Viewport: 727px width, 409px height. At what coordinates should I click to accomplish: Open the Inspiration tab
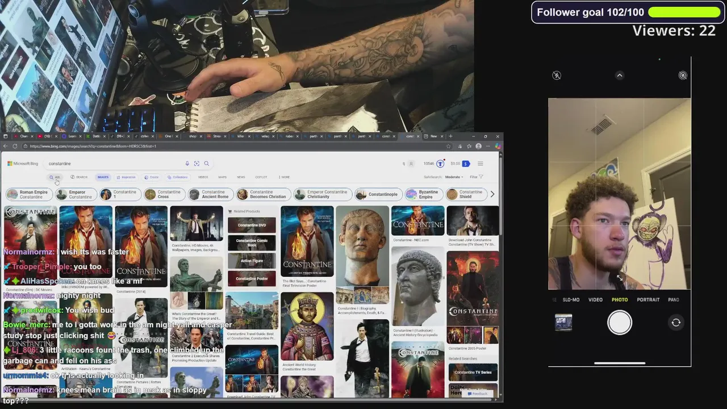click(x=126, y=177)
